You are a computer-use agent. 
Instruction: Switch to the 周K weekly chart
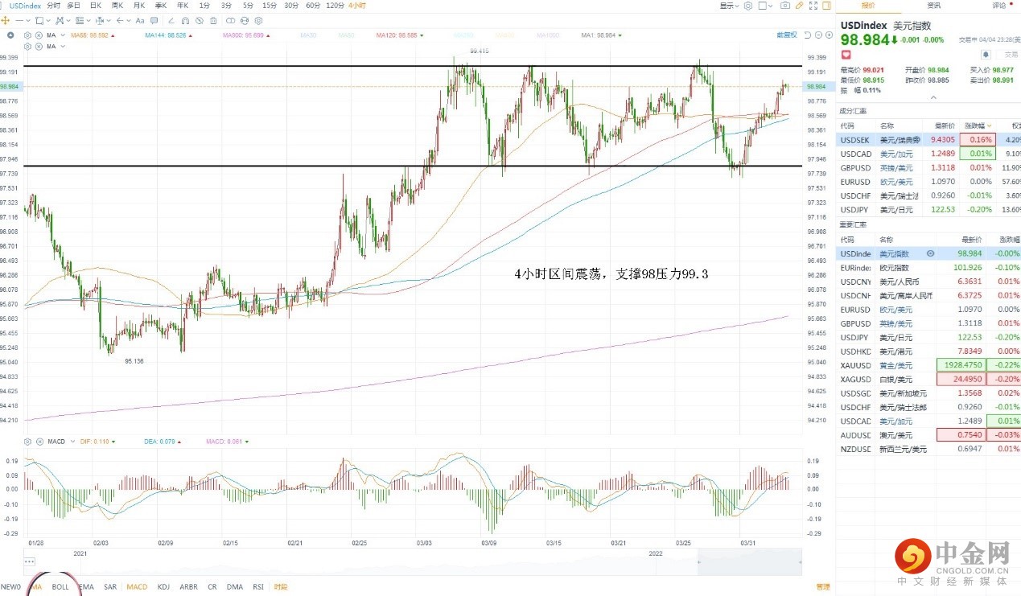[117, 6]
